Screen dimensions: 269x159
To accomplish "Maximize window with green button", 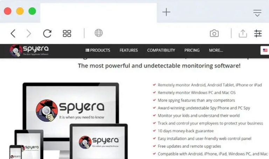I will [x=32, y=11].
